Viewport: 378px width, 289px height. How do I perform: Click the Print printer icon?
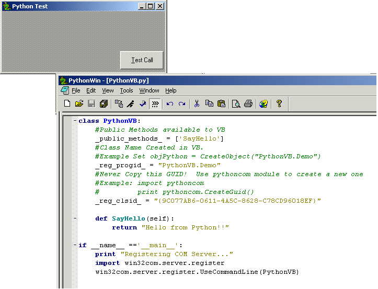coord(248,103)
